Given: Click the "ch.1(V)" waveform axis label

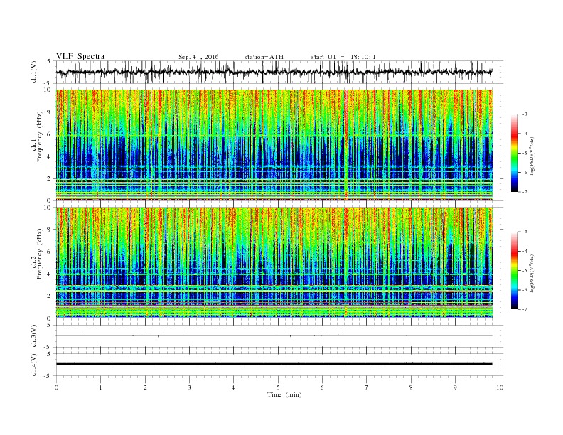Looking at the screenshot, I should (34, 72).
